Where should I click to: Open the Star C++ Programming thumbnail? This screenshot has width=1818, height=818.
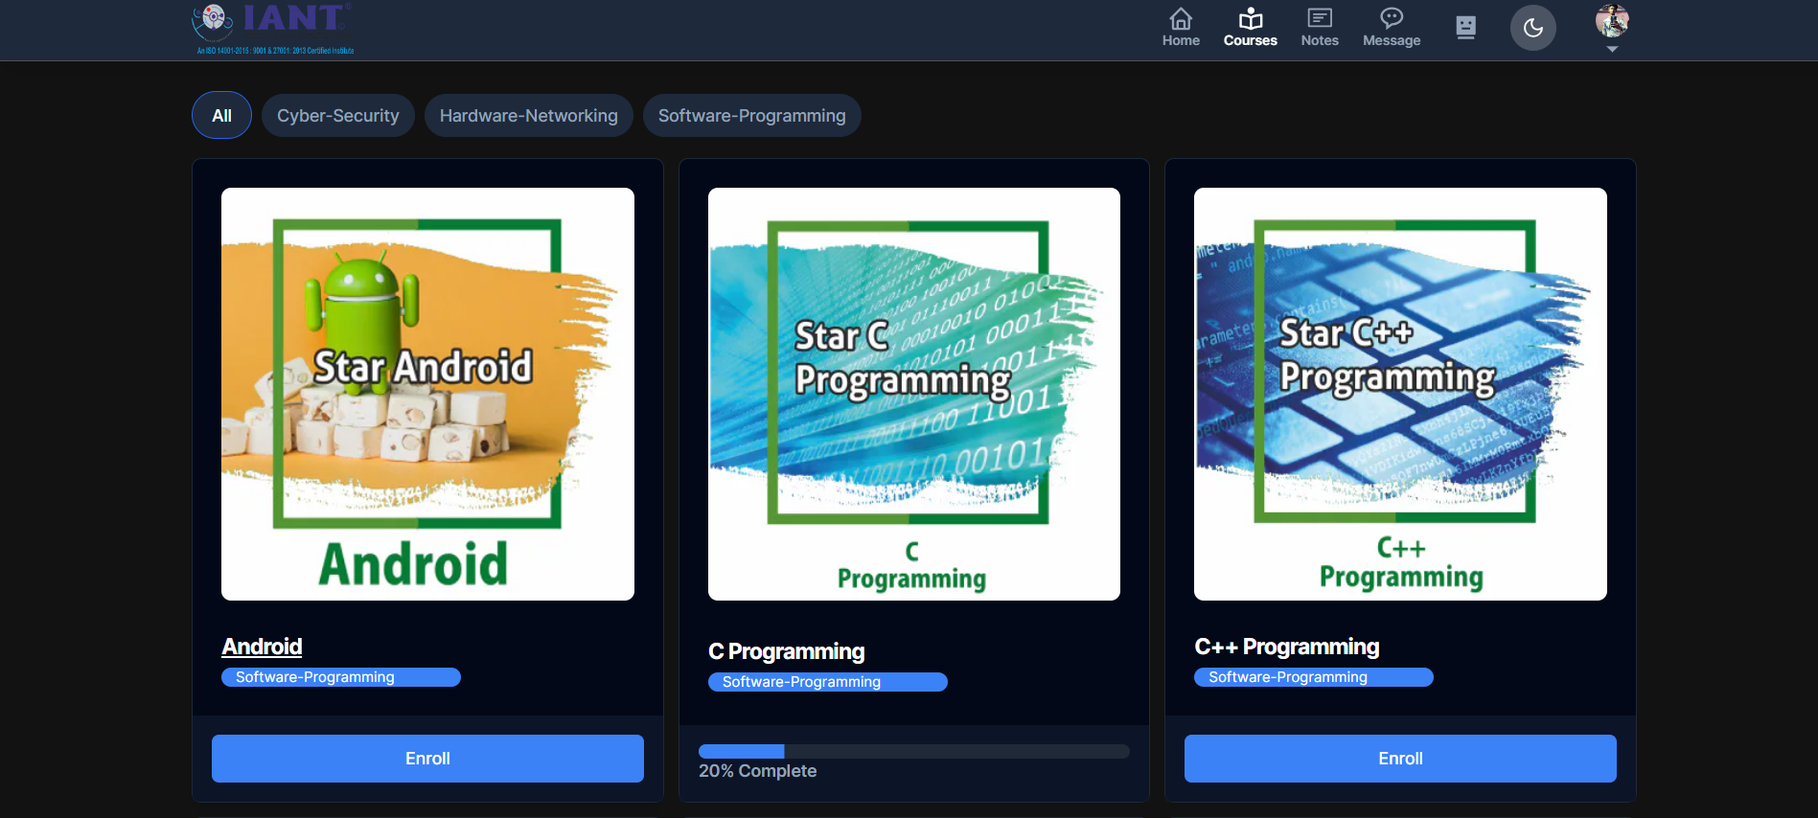pyautogui.click(x=1399, y=394)
